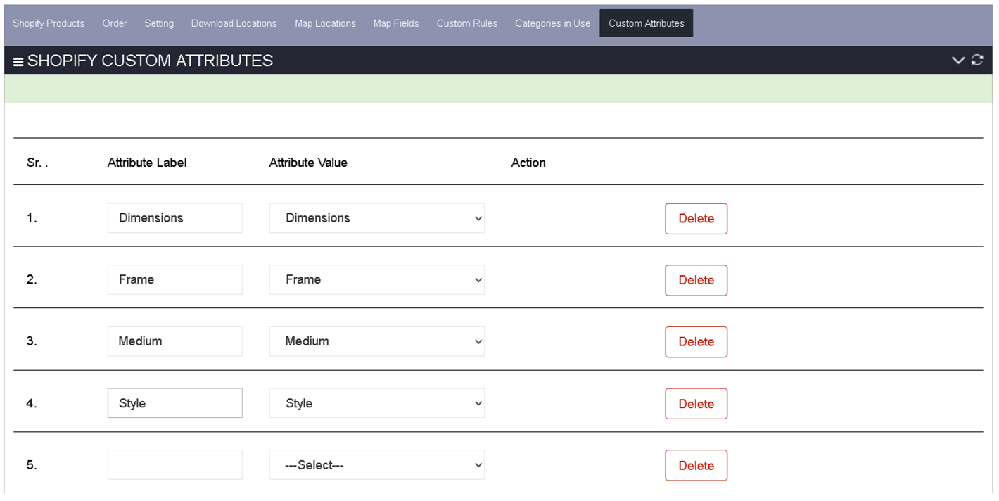Click the Attribute Value column header

pos(308,163)
